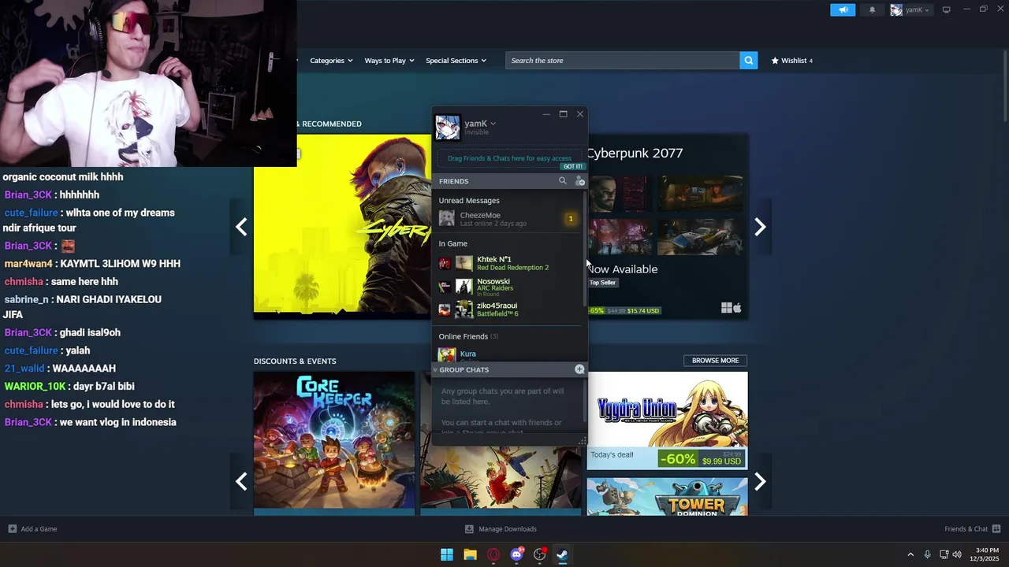Show hidden system tray icons
1009x567 pixels.
pos(910,554)
